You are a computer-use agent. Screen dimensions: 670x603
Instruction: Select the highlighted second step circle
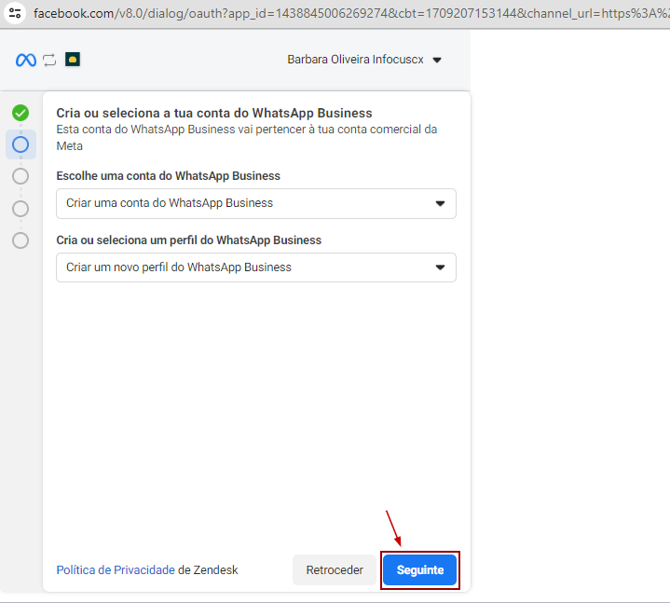point(21,144)
